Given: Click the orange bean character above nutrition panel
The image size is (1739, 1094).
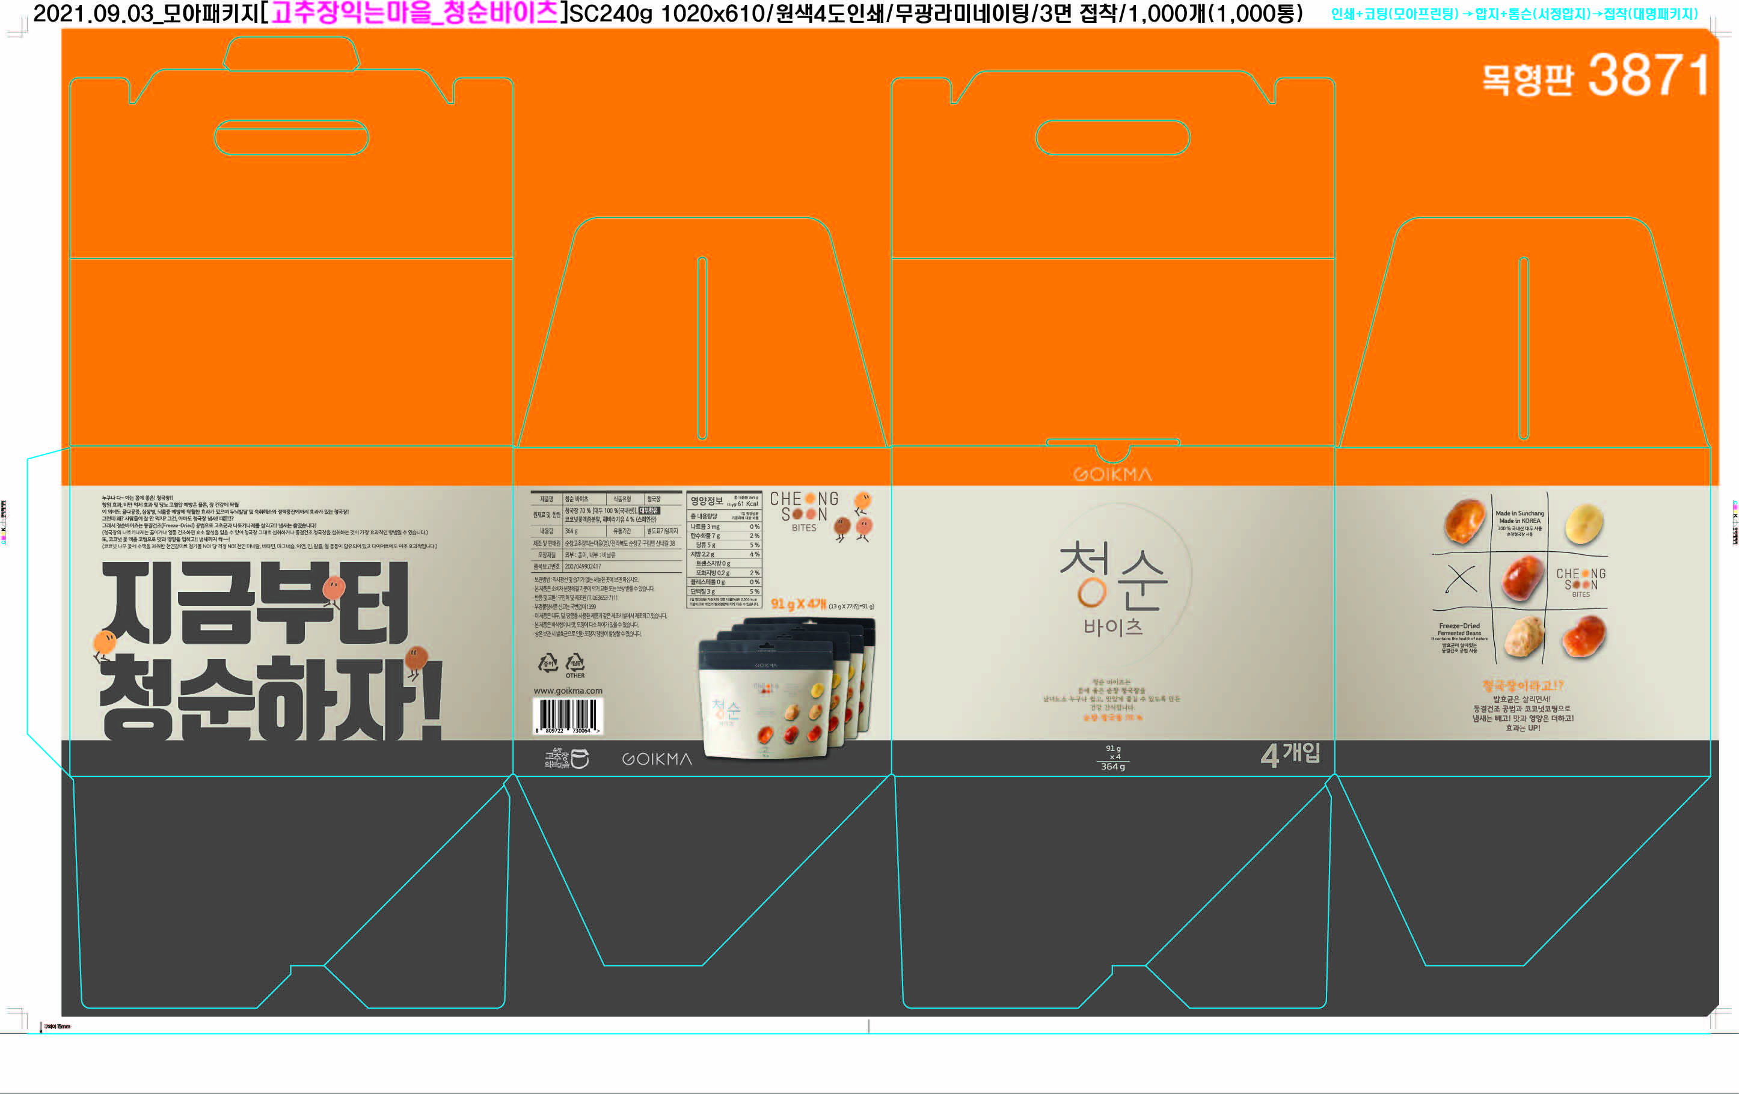Looking at the screenshot, I should [862, 501].
